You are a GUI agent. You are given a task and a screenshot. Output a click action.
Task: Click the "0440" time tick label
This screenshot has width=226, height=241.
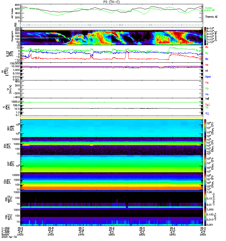pyautogui.click(x=81, y=235)
